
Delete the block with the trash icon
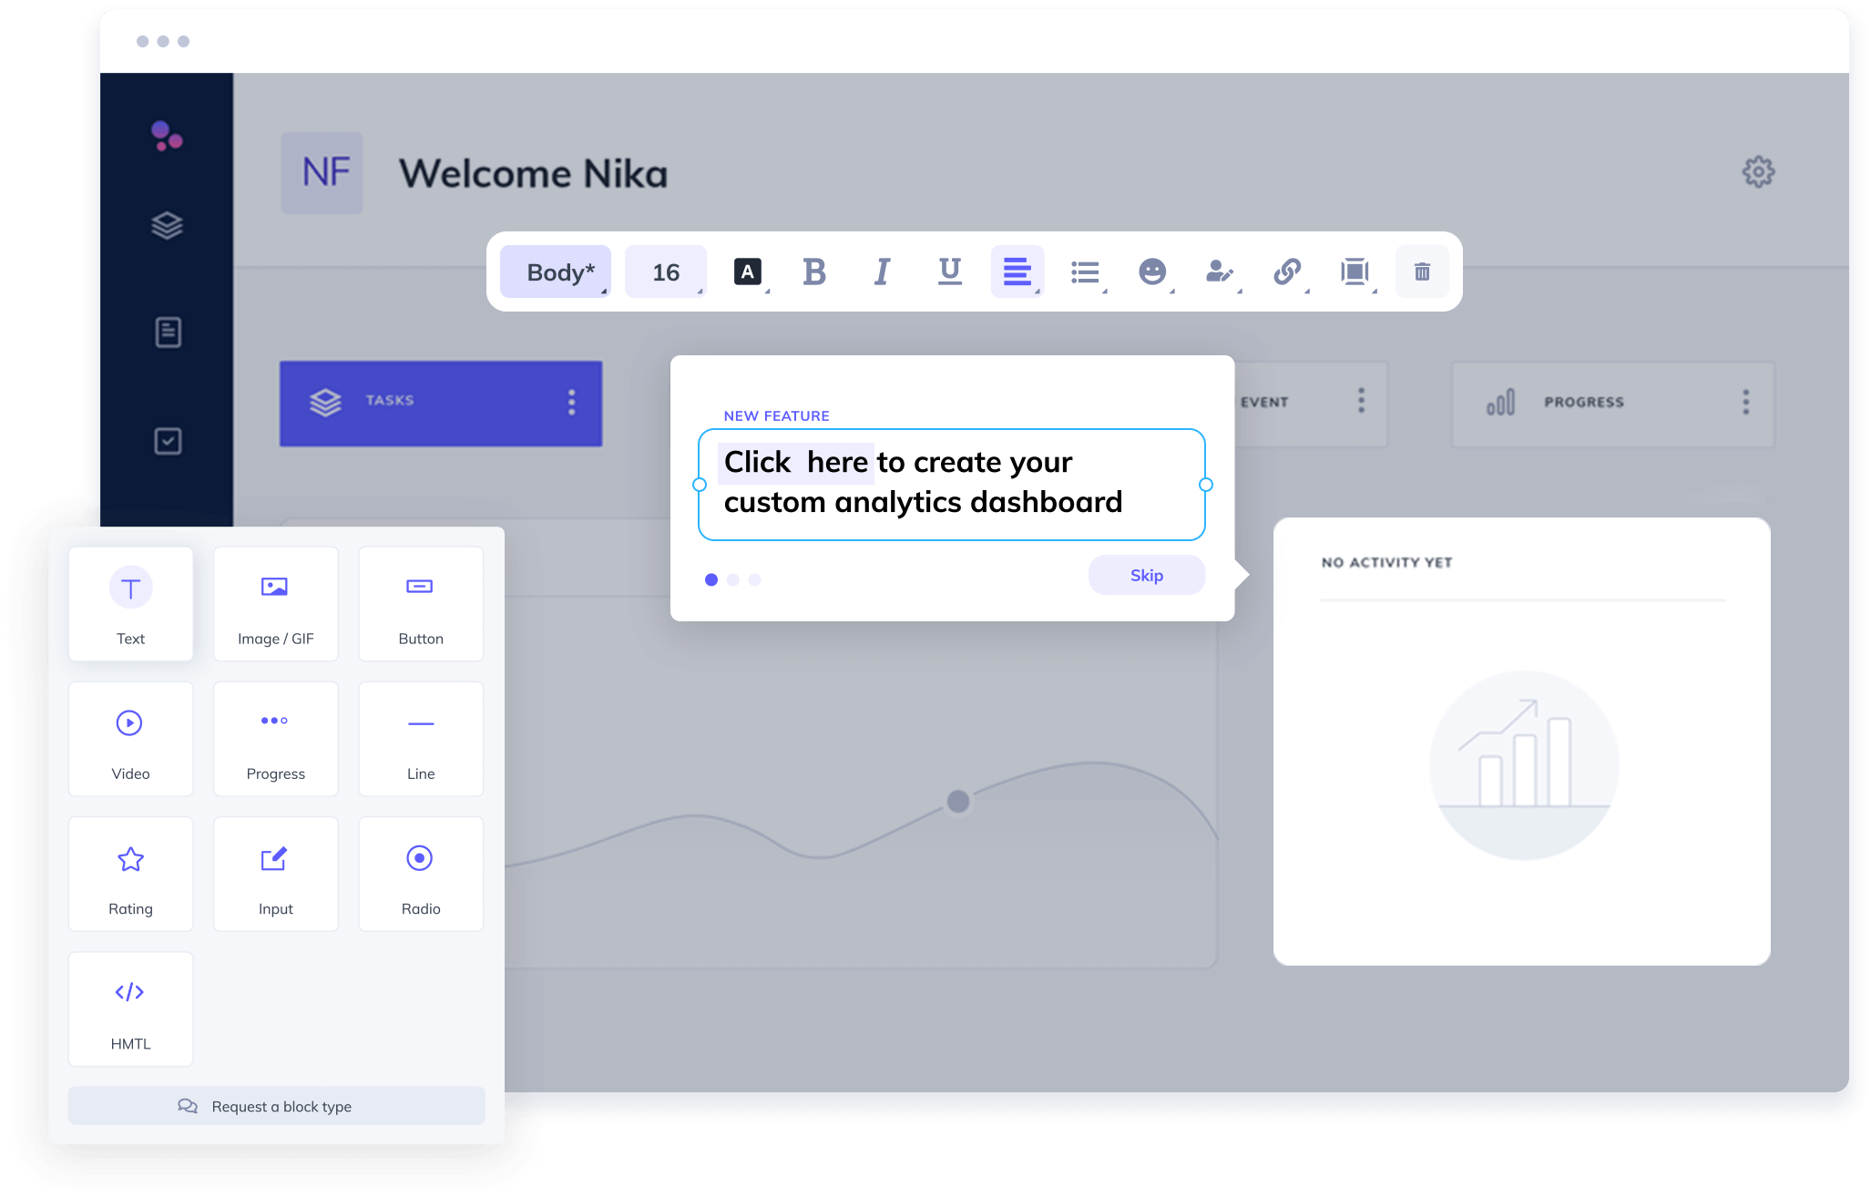point(1422,271)
